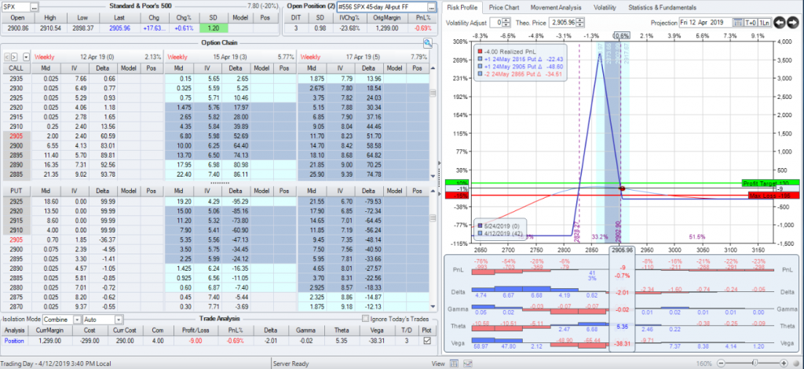Click the Last price 2905.96

(120, 28)
